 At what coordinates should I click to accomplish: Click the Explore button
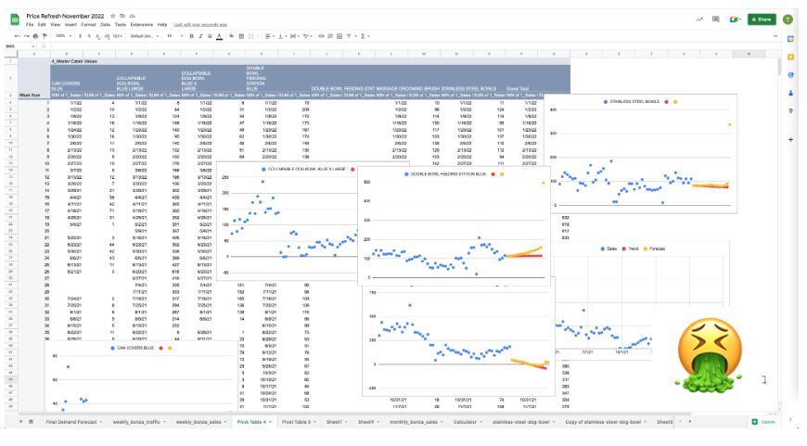[x=763, y=422]
